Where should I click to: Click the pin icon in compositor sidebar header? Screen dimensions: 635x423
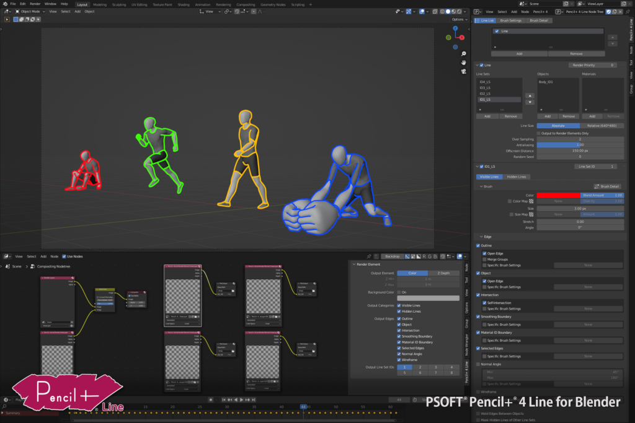[x=369, y=256]
